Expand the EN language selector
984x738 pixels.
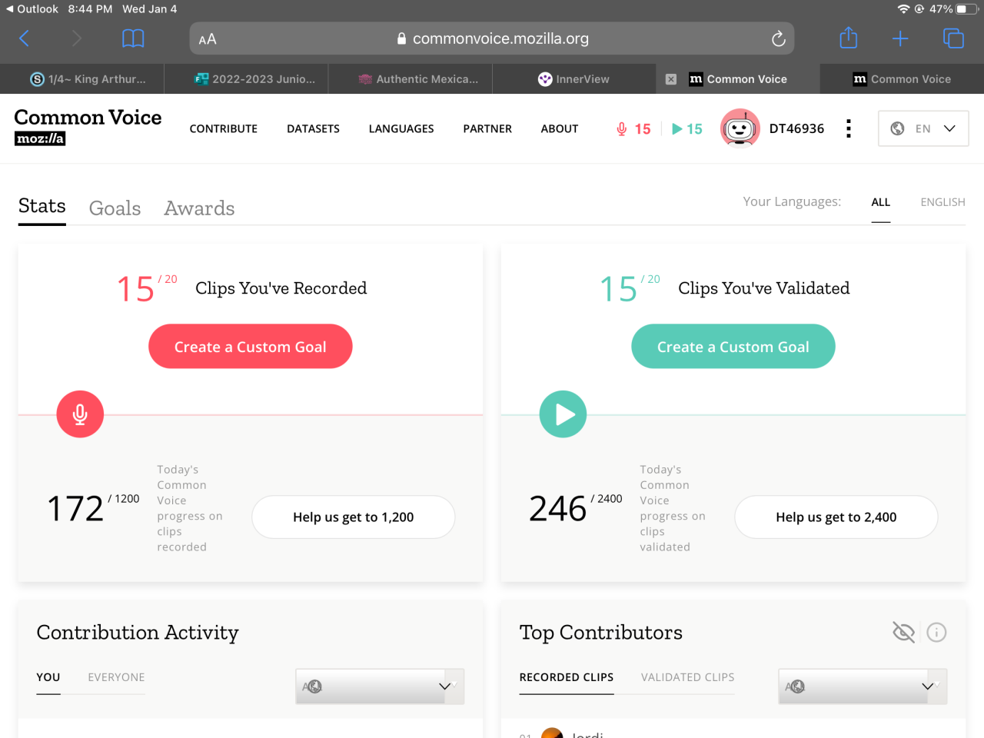(923, 128)
